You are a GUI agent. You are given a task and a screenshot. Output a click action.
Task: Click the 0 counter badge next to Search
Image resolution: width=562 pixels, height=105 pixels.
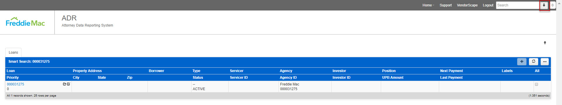point(553,5)
